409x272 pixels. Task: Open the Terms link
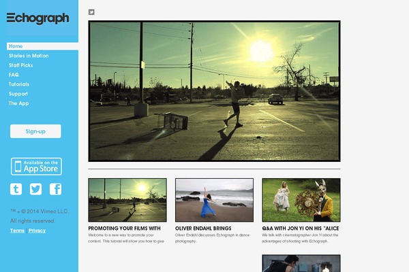17,231
